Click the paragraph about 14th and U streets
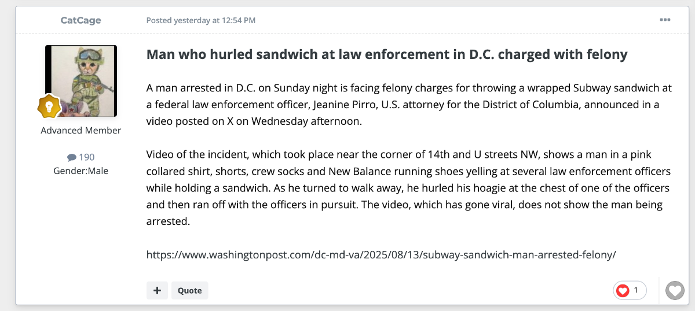The width and height of the screenshot is (695, 311). click(x=408, y=188)
